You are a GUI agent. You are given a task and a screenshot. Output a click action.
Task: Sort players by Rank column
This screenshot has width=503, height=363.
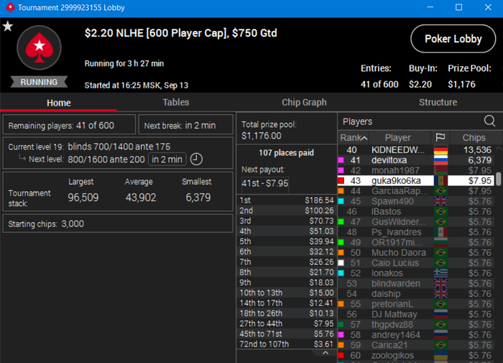[354, 138]
